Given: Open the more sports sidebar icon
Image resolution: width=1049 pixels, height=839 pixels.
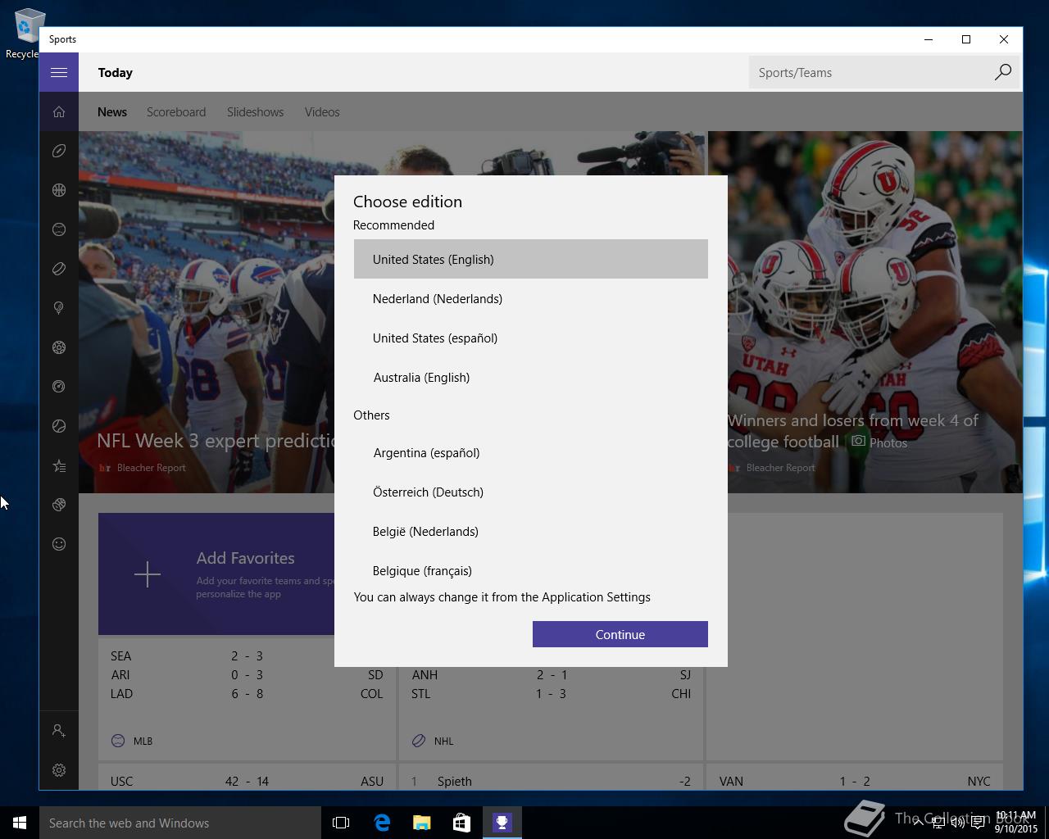Looking at the screenshot, I should click(x=59, y=505).
